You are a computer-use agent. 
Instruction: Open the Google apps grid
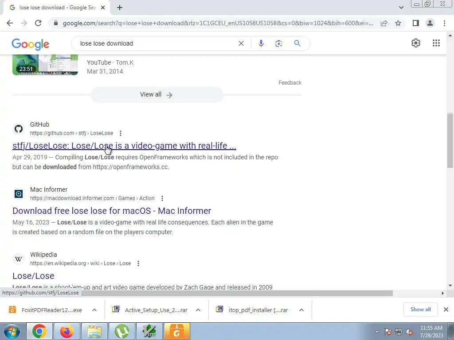point(436,43)
